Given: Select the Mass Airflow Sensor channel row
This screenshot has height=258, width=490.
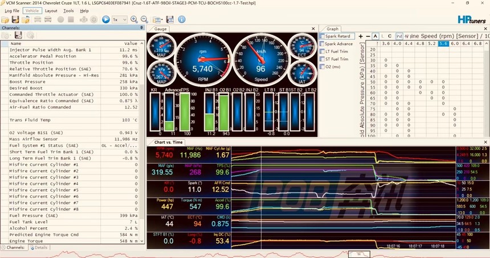Looking at the screenshot, I should point(73,139).
